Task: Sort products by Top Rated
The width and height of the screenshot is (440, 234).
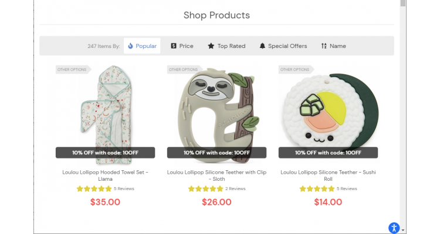Action: tap(226, 46)
